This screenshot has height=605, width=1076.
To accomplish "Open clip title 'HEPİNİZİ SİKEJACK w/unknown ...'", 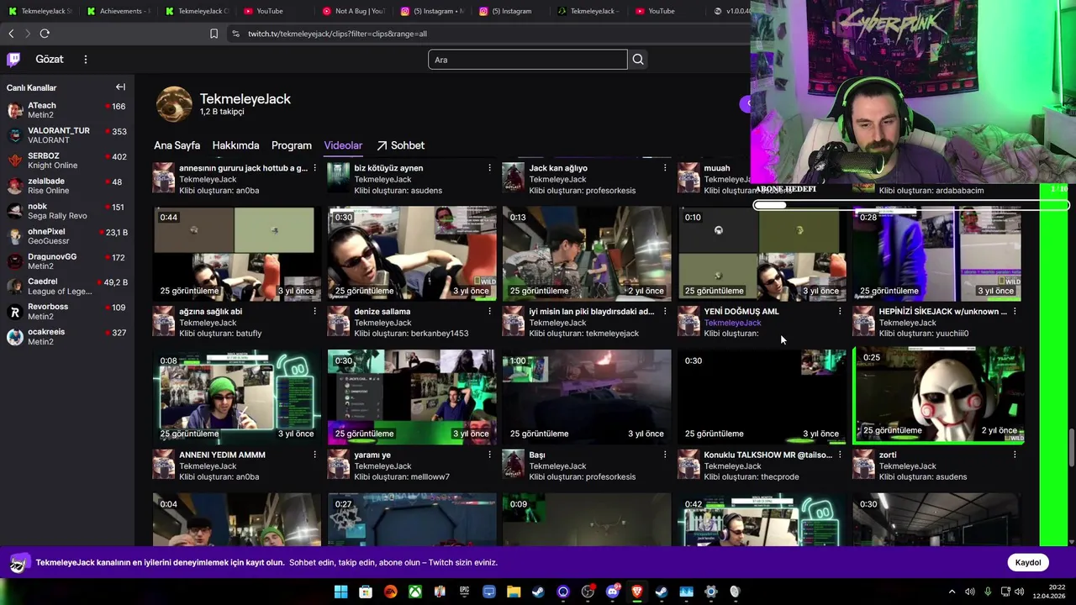I will coord(943,312).
